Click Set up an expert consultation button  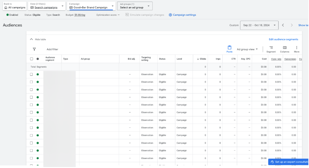coord(288,162)
